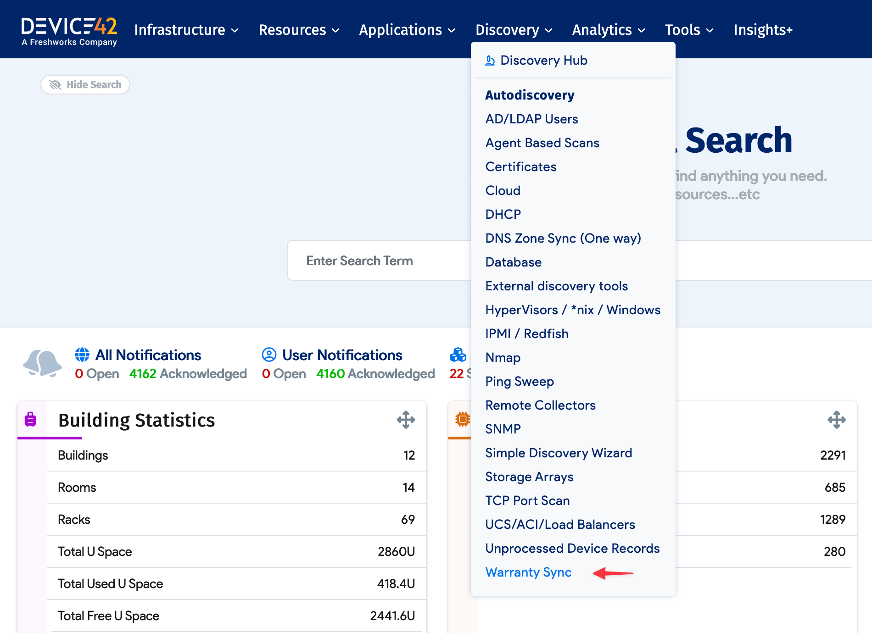Choose SNMP in the Autodiscovery list
The height and width of the screenshot is (633, 872).
click(503, 429)
